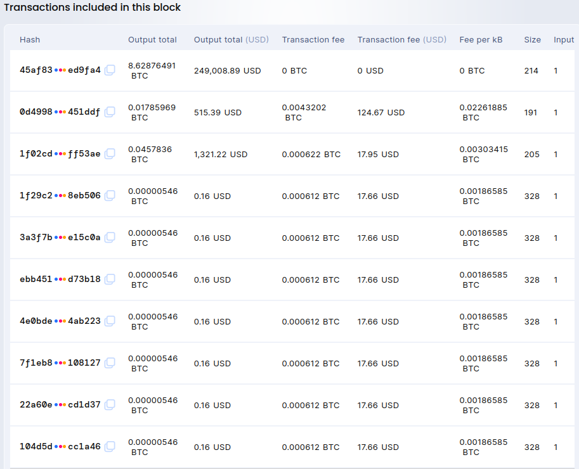579x469 pixels.
Task: Select the 0 USD transaction fee value
Action: (x=370, y=70)
